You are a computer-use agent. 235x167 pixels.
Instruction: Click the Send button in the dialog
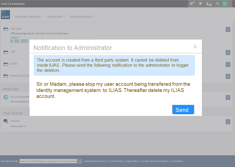[x=183, y=110]
